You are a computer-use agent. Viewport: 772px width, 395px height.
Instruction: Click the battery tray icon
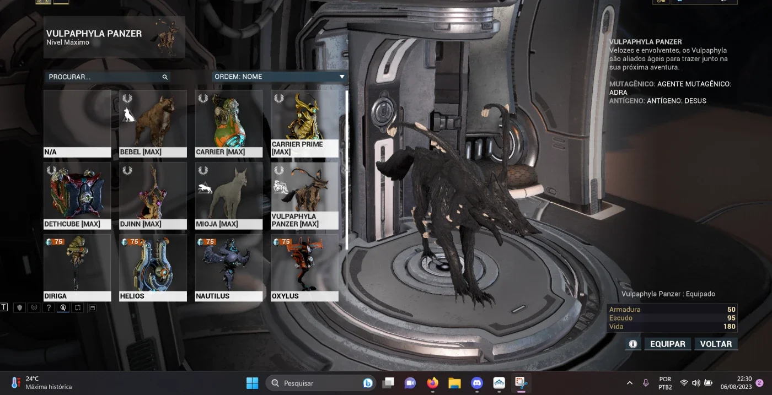708,383
